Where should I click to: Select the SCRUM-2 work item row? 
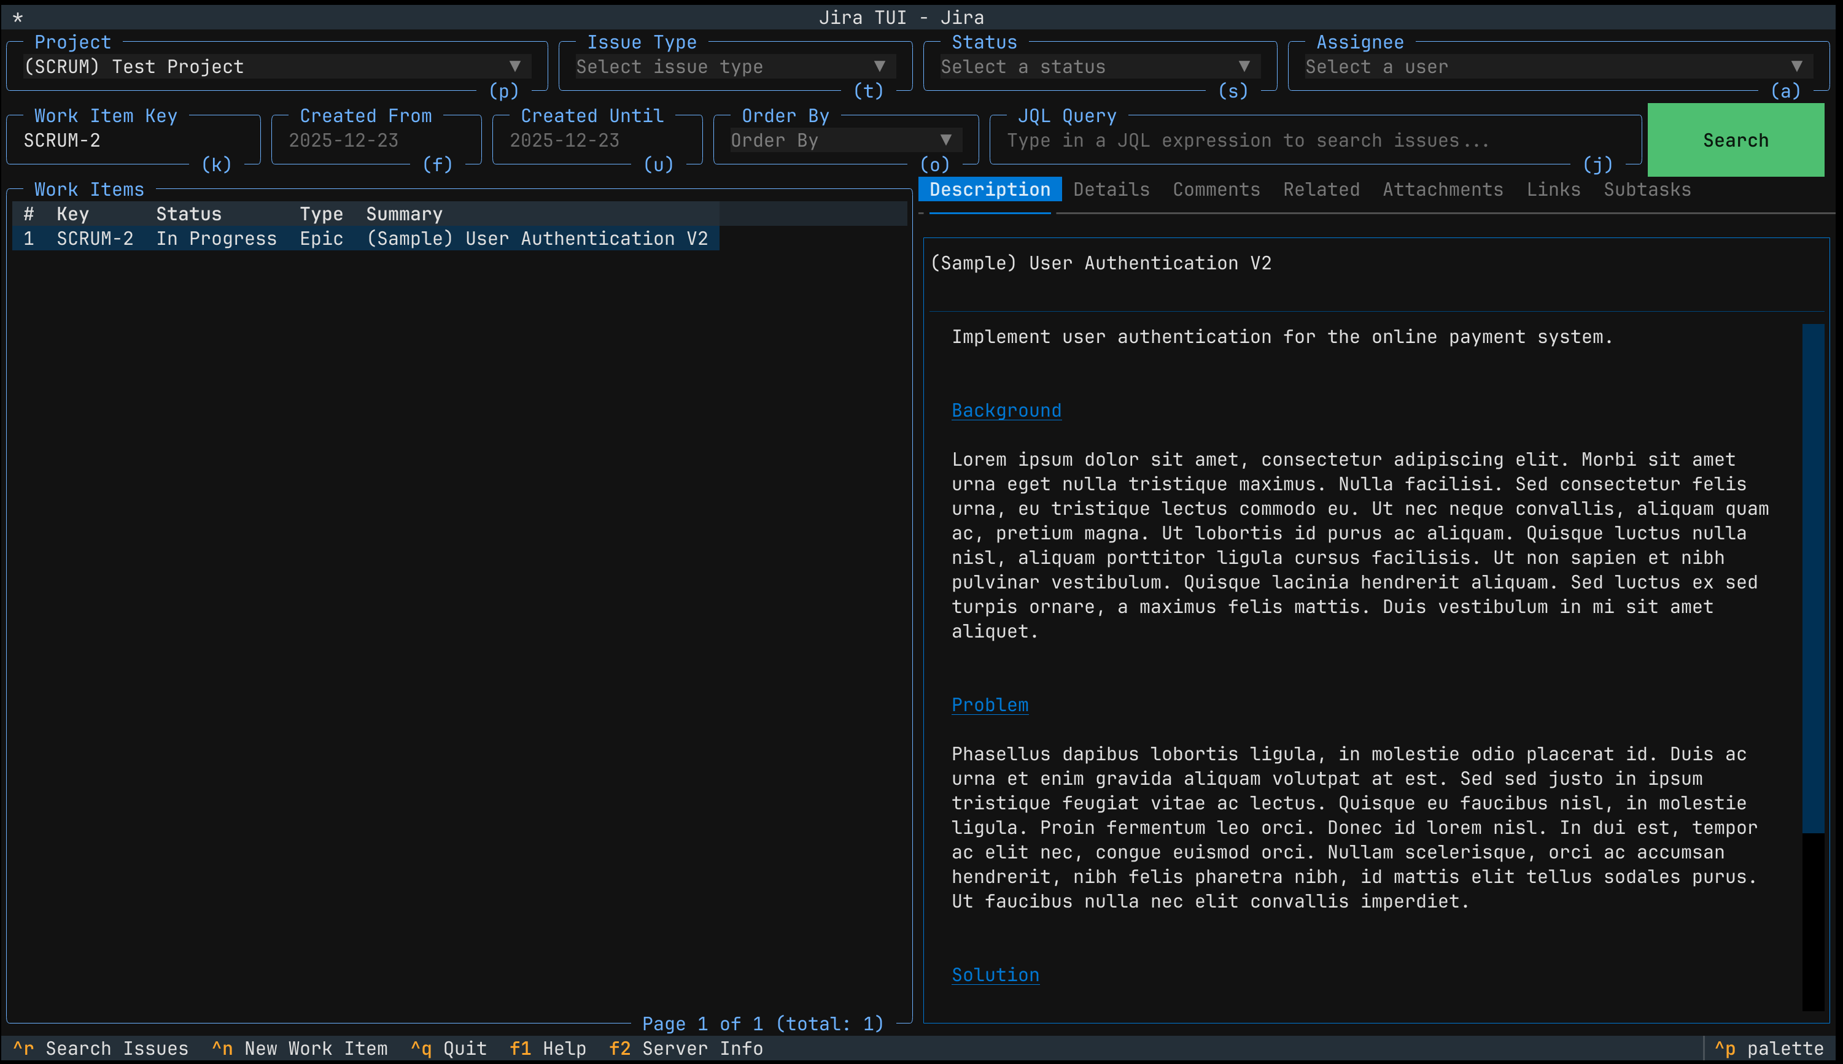(365, 238)
